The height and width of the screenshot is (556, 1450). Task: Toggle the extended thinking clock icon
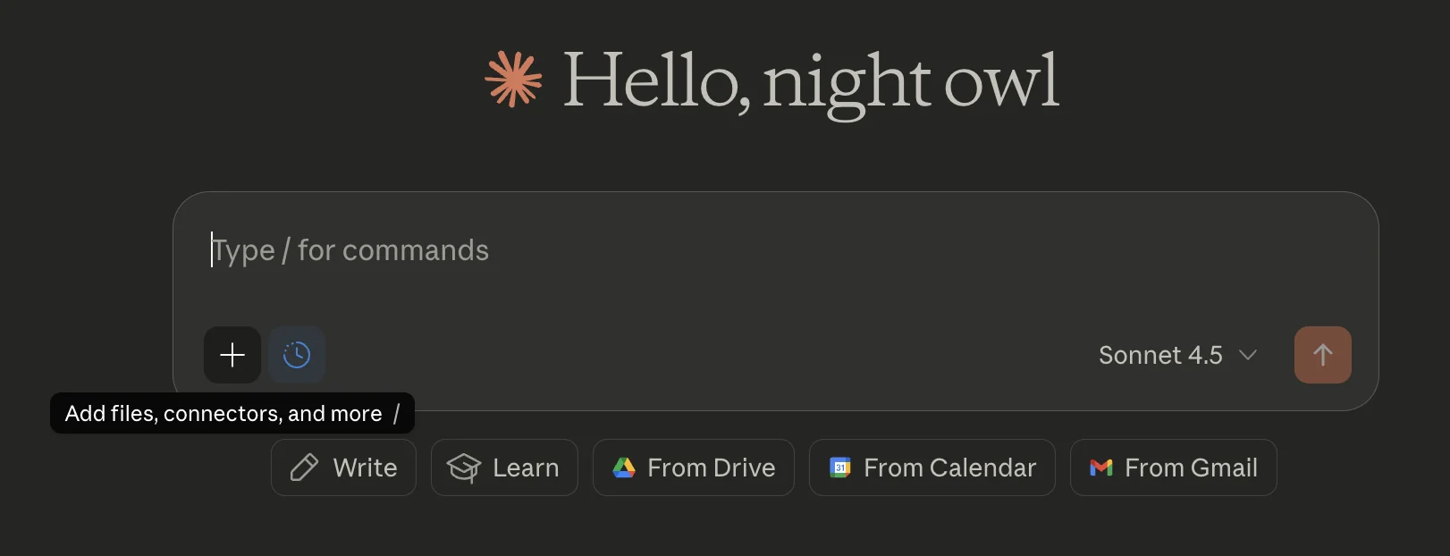tap(297, 355)
